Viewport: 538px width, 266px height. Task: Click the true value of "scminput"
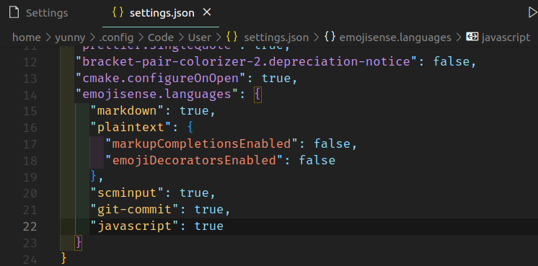coord(194,193)
